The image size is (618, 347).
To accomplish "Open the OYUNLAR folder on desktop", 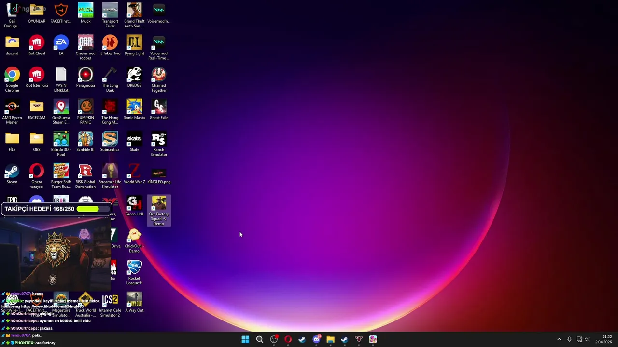I will tap(36, 13).
